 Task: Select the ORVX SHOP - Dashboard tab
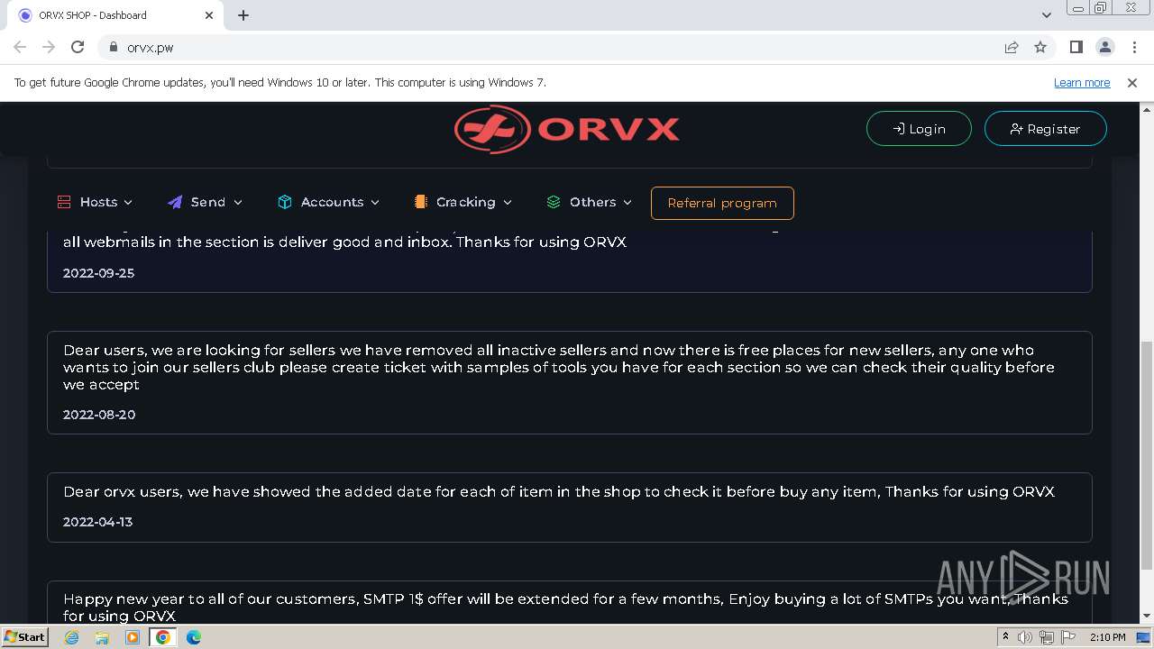pyautogui.click(x=115, y=15)
